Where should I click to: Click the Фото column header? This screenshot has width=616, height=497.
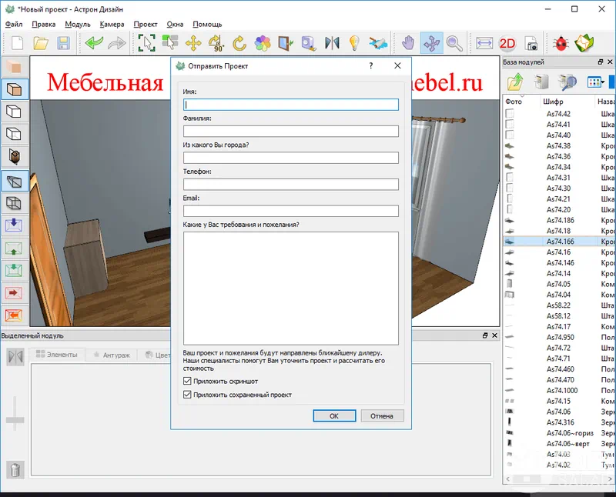[514, 102]
